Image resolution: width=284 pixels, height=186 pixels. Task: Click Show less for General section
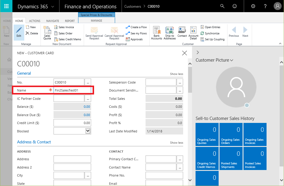tap(176, 74)
